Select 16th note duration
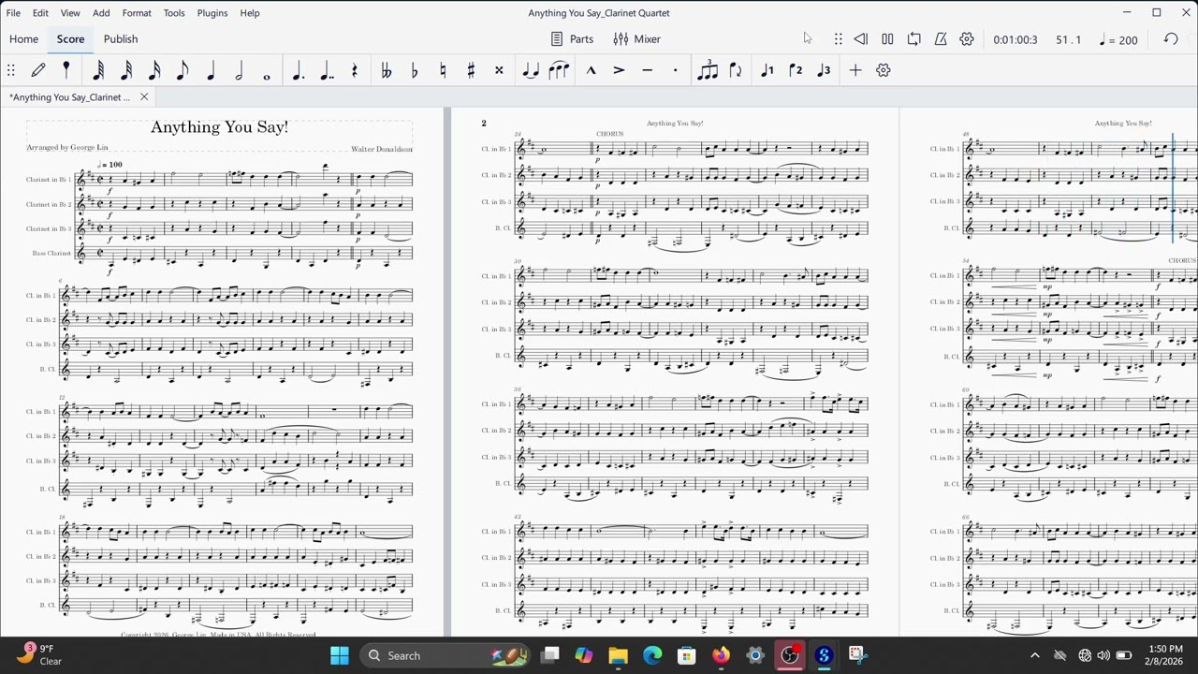 [x=154, y=70]
